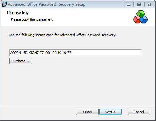This screenshot has width=156, height=121.
Task: Close the setup wizard window
Action: (x=149, y=4)
